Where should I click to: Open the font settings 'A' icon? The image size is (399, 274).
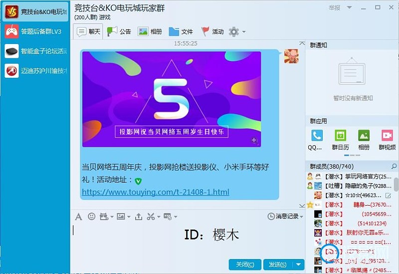click(x=78, y=217)
